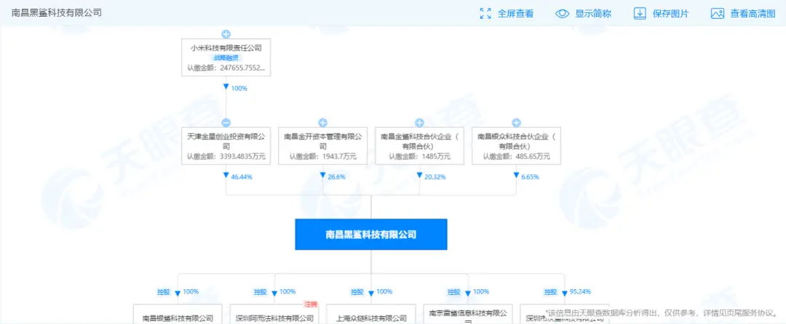Click 控股 tag above 南昌银鲨科技

(164, 292)
